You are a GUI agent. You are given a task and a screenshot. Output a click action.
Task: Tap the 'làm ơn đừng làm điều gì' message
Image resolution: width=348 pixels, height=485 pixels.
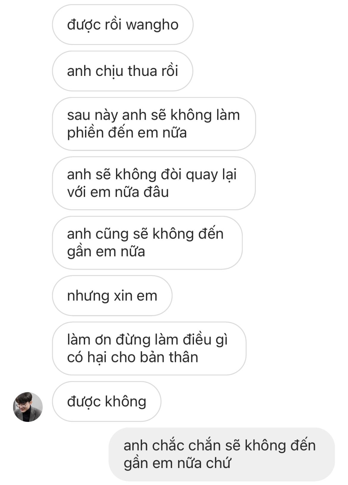[149, 348]
